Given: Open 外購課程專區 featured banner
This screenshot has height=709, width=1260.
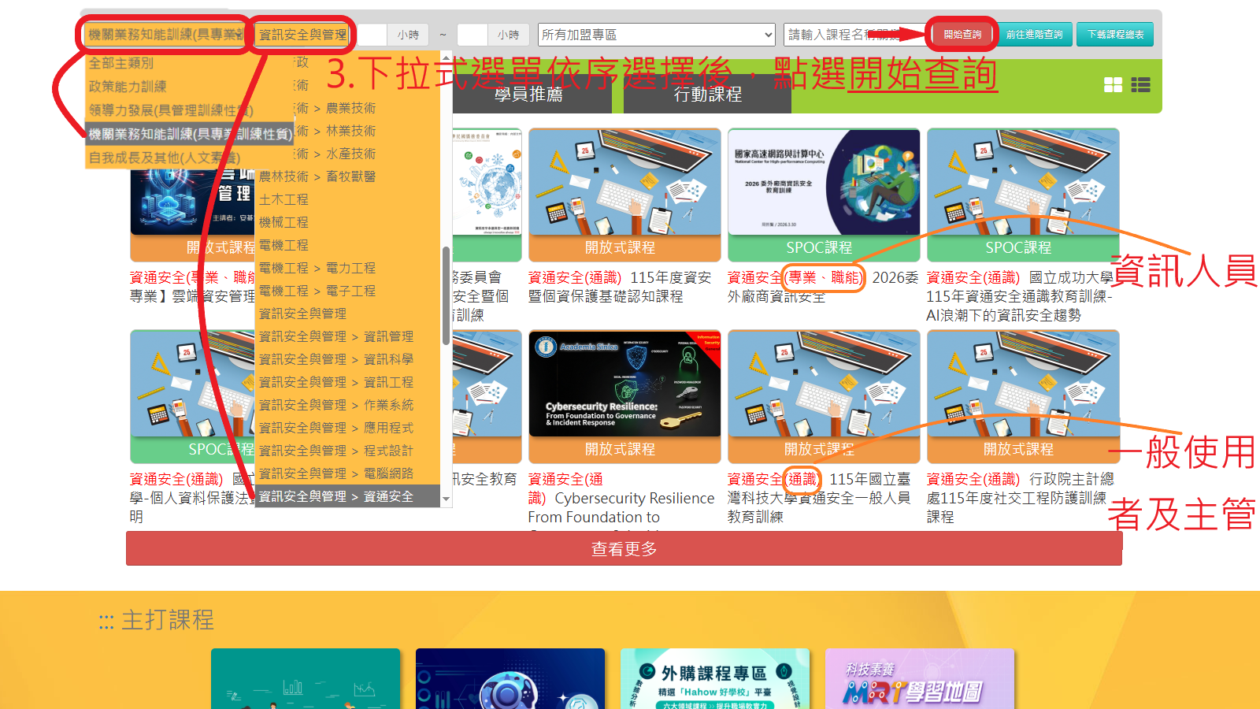Looking at the screenshot, I should (x=714, y=679).
